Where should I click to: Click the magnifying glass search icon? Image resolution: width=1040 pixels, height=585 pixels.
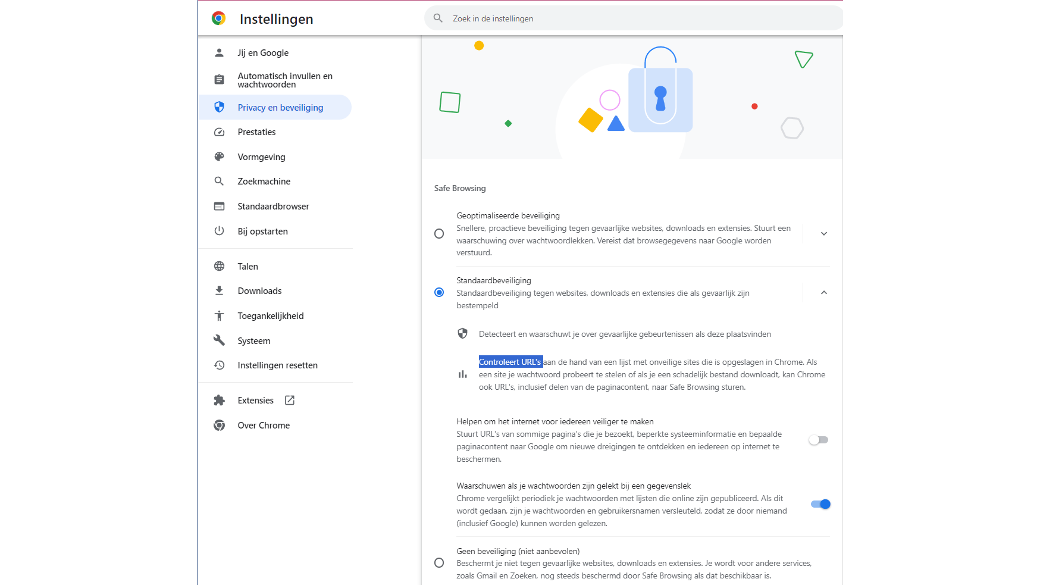[438, 18]
